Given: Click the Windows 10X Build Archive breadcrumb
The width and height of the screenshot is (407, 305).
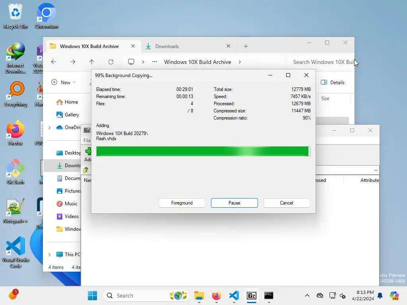Looking at the screenshot, I should 198,62.
